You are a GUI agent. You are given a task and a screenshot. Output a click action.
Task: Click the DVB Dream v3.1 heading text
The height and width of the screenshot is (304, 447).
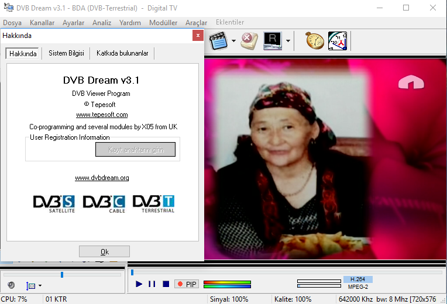[101, 80]
